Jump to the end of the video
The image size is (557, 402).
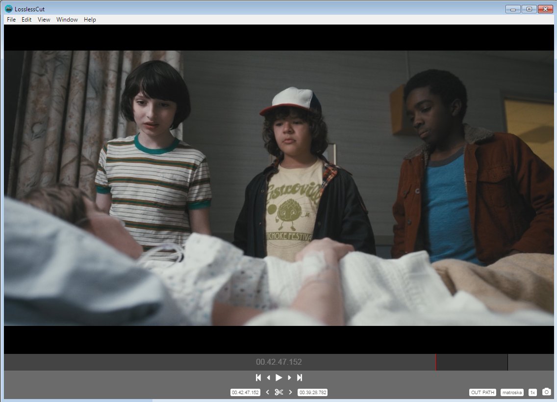300,377
